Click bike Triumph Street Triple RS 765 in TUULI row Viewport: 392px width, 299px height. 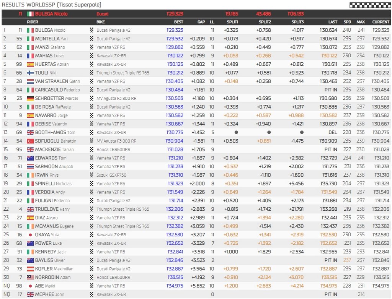123,73
